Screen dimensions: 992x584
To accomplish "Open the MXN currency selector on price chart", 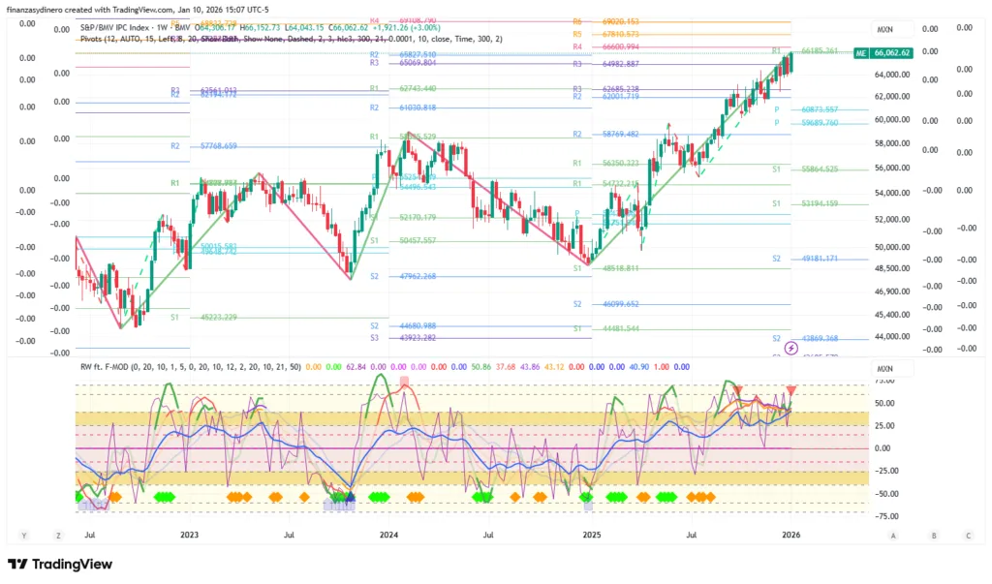I will [884, 30].
